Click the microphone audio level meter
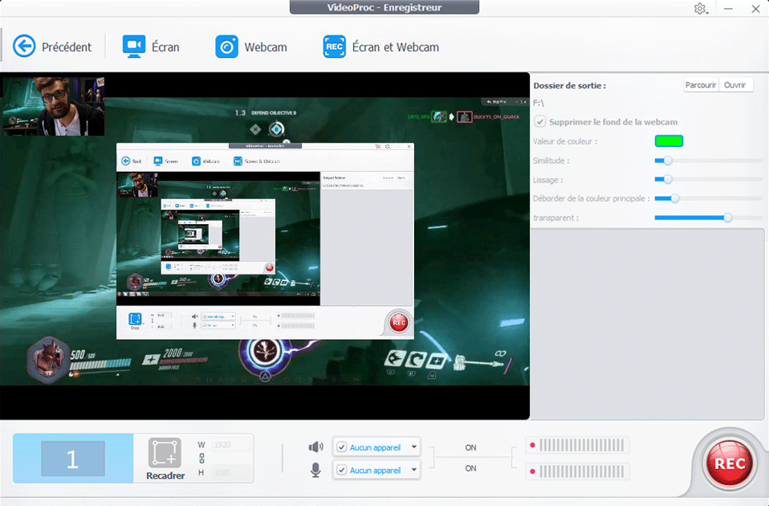Viewport: 769px width, 506px height. [x=577, y=471]
